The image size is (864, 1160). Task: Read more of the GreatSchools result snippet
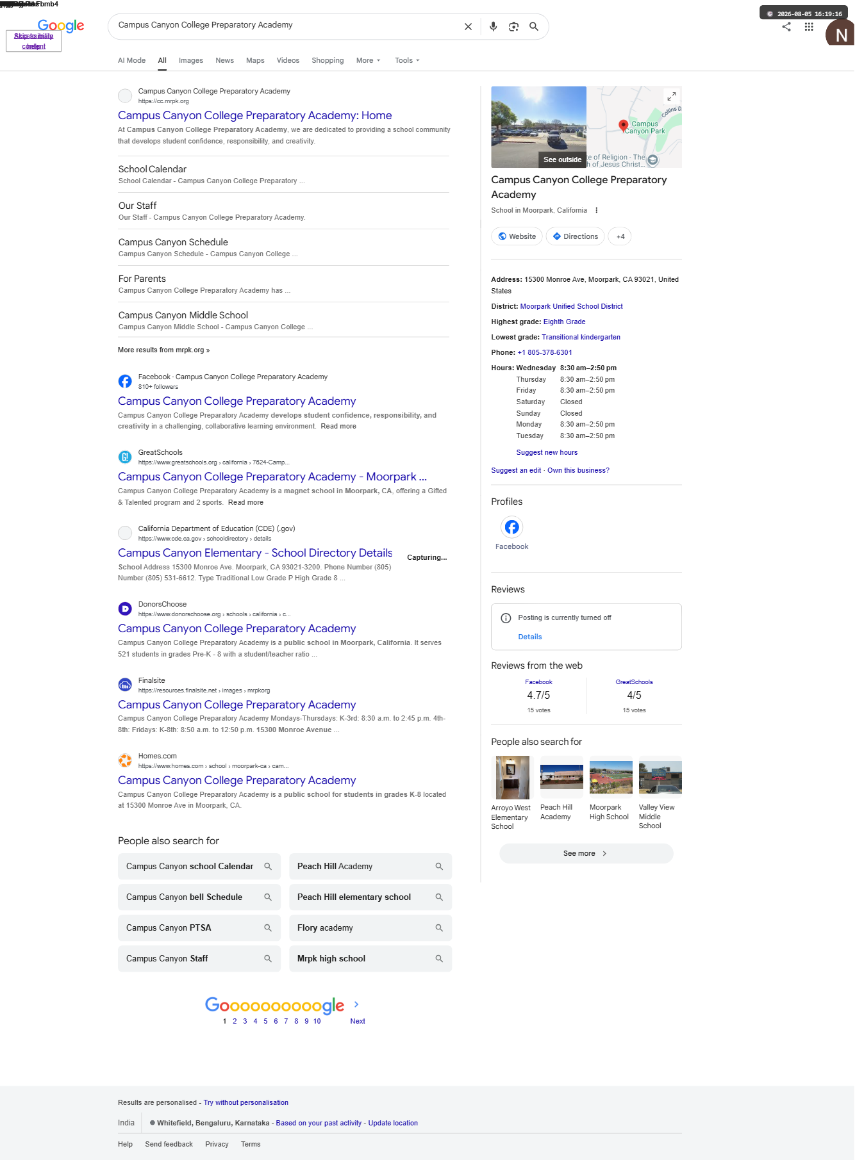click(245, 502)
